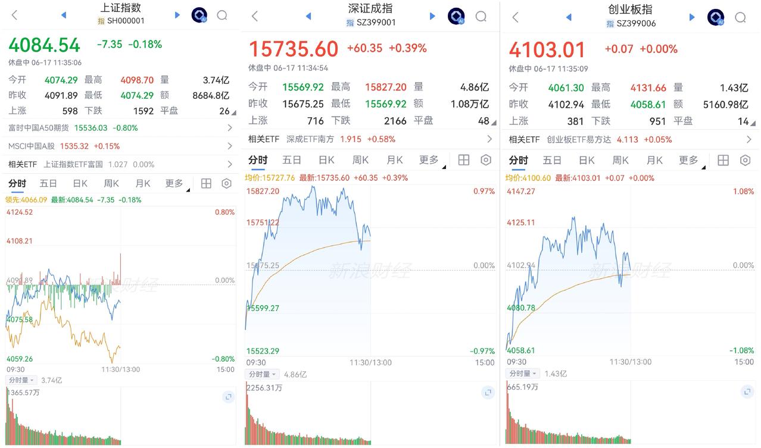Expand 更多 chart period options in 创业板指
The width and height of the screenshot is (761, 448).
[691, 160]
